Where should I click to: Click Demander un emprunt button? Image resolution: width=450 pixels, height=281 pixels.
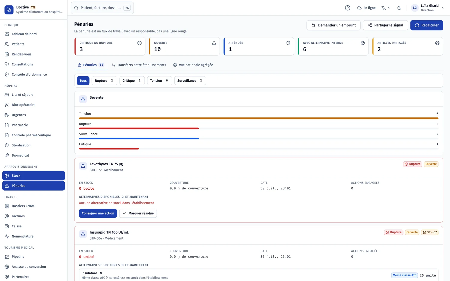click(333, 25)
